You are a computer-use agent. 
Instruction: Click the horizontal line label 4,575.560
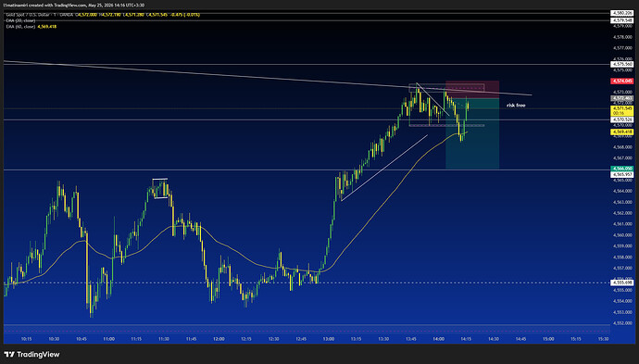[622, 65]
